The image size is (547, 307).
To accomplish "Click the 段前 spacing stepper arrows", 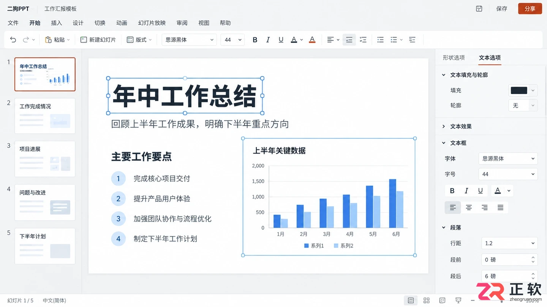I will click(x=533, y=260).
